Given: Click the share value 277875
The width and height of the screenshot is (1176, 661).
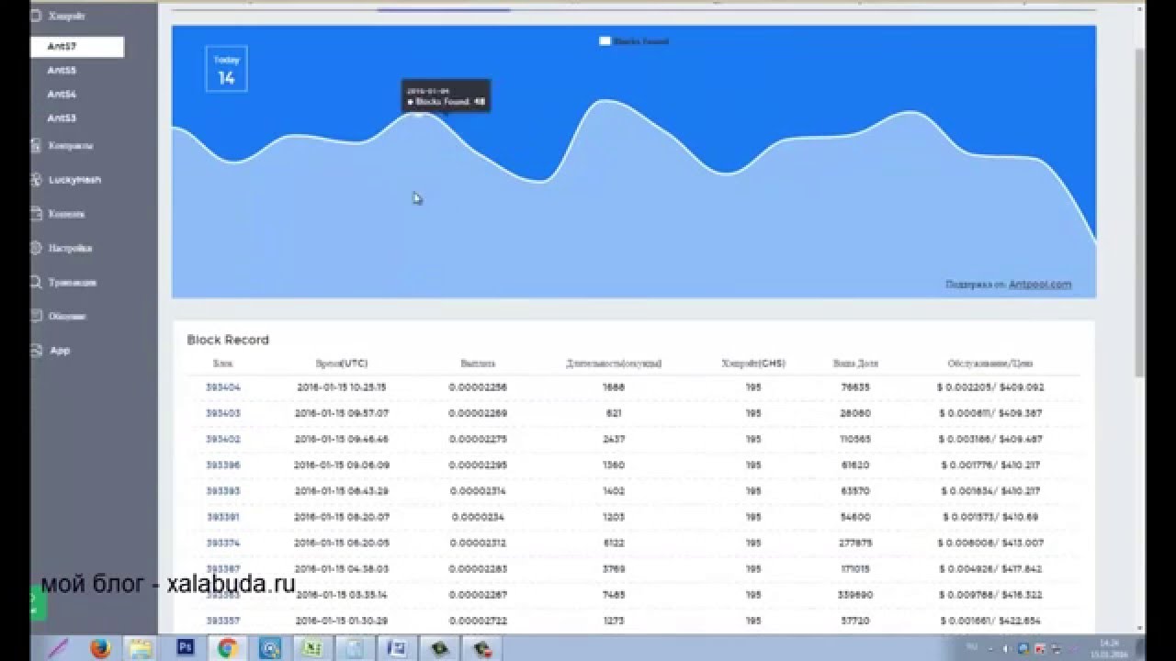Looking at the screenshot, I should [x=854, y=543].
